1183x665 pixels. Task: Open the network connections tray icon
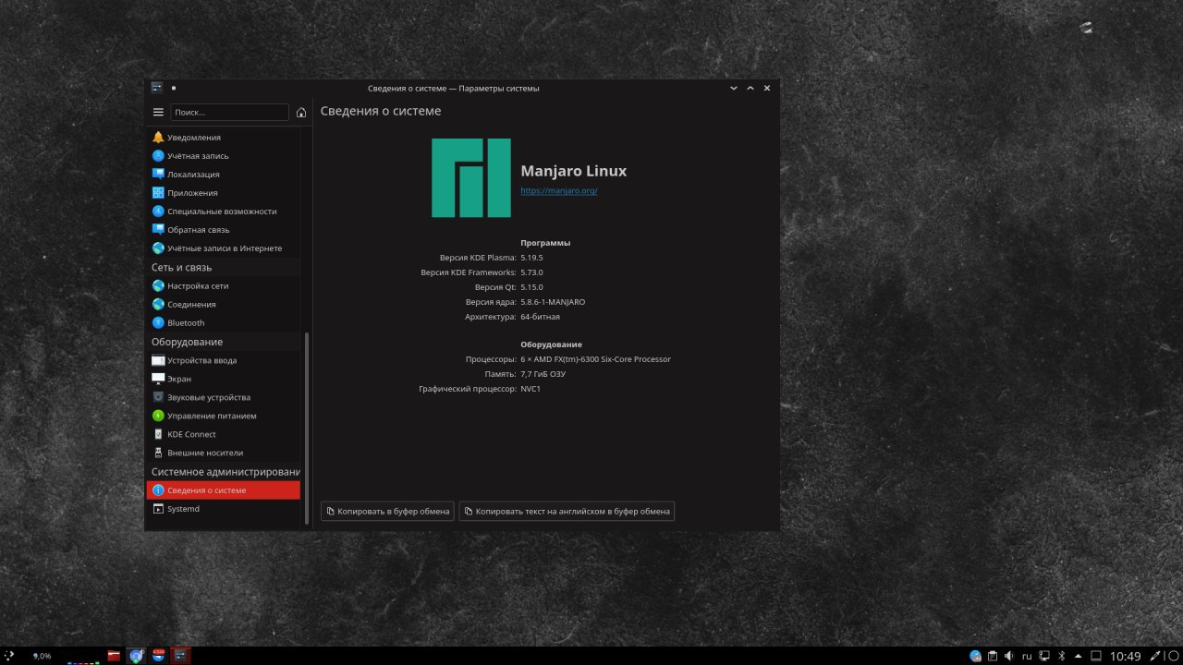pos(1044,656)
